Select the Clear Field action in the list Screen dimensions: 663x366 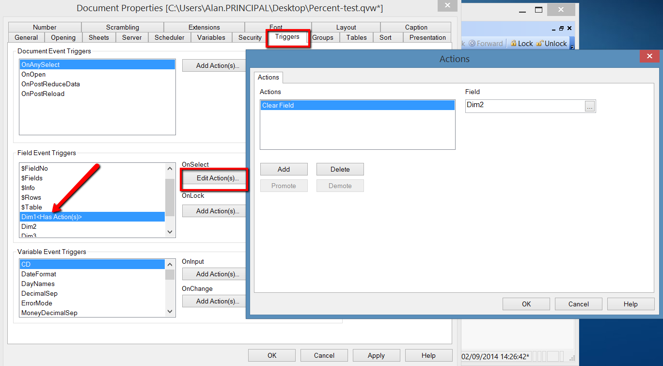coord(358,105)
